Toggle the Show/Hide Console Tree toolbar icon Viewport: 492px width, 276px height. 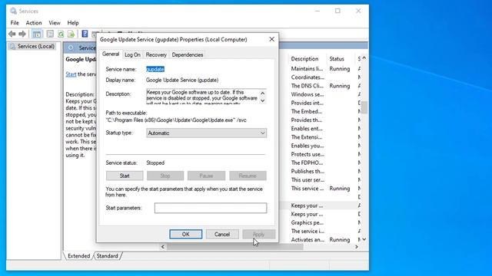coord(37,34)
